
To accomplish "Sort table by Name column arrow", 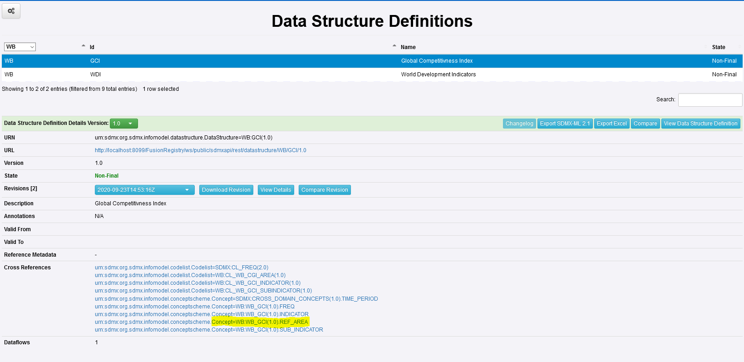I will pos(394,46).
